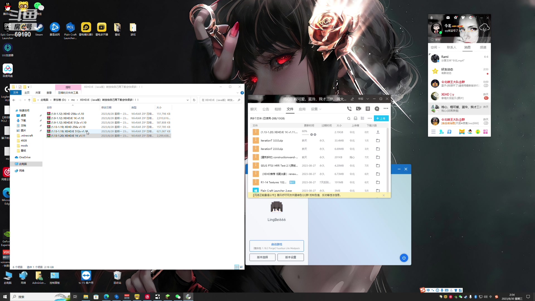
Task: Toggle Explorer large icons view button
Action: tap(241, 267)
